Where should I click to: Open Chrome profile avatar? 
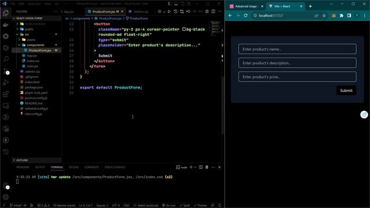coord(357,16)
